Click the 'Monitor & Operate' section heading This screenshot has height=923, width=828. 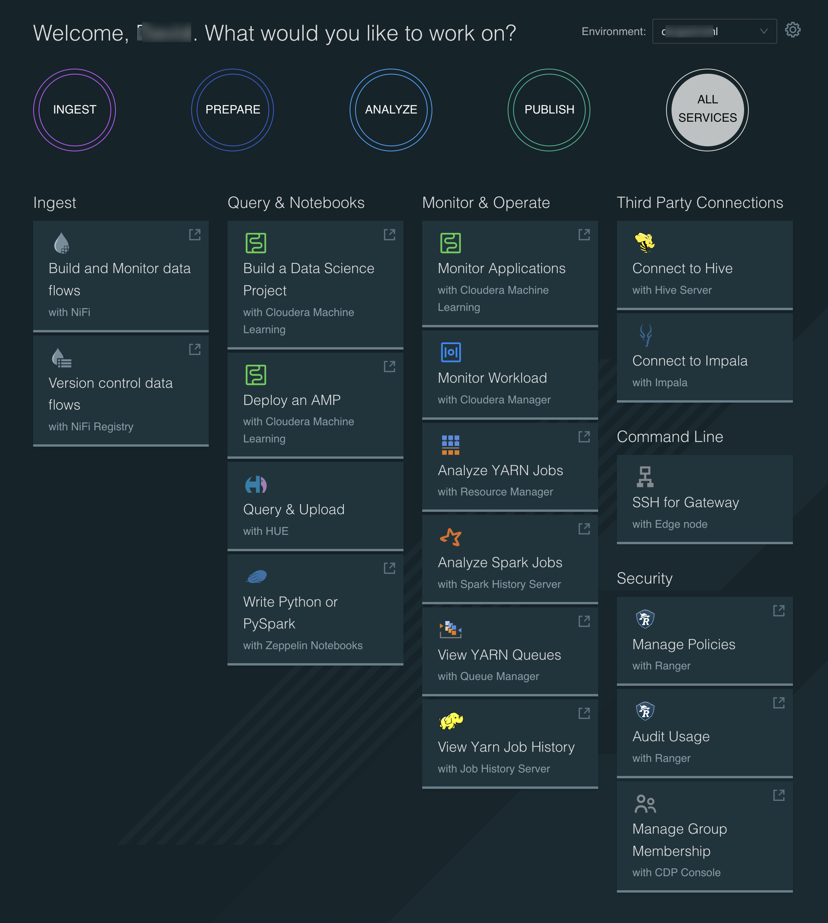[x=486, y=202]
